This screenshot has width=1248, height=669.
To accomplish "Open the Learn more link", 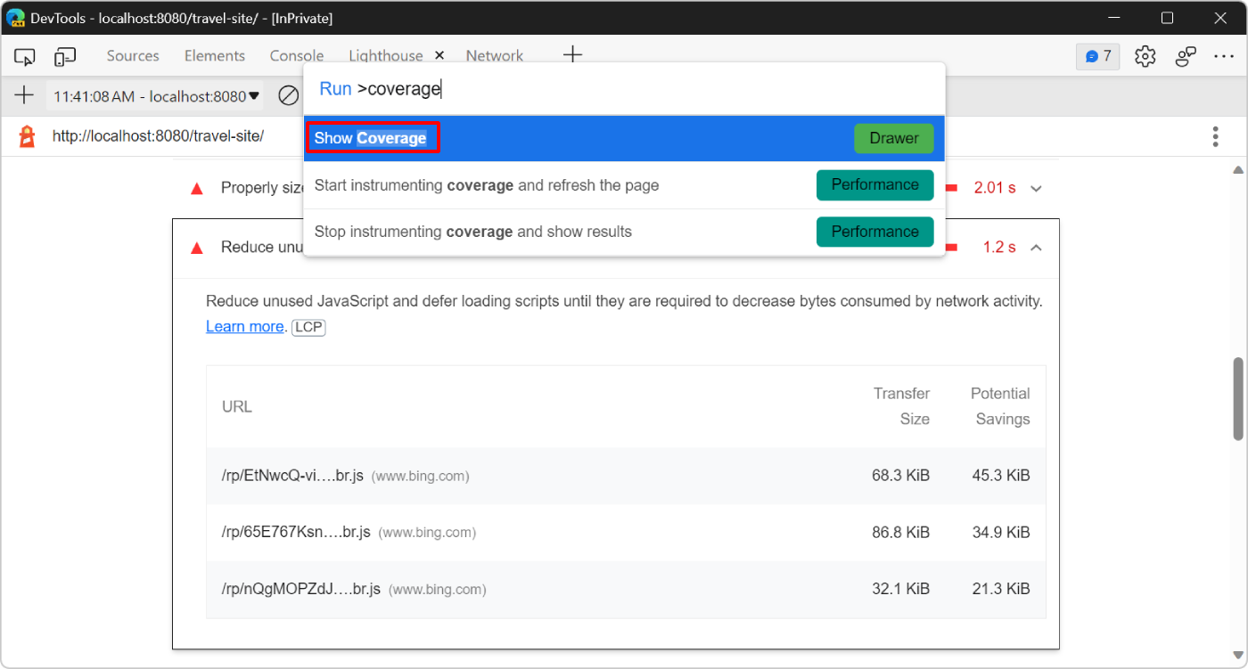I will point(244,326).
